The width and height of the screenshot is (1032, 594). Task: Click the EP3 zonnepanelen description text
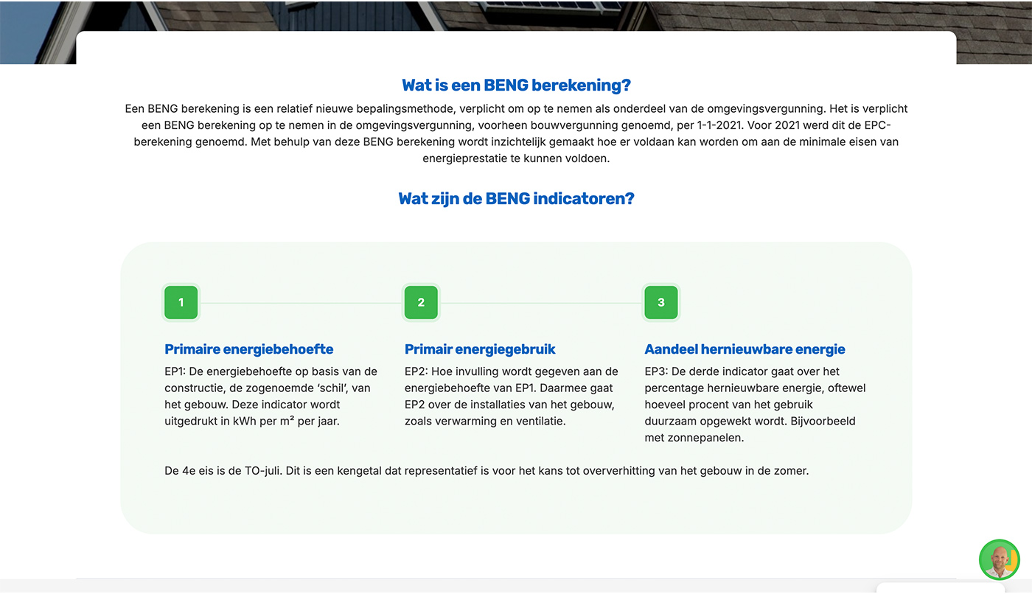(x=755, y=405)
